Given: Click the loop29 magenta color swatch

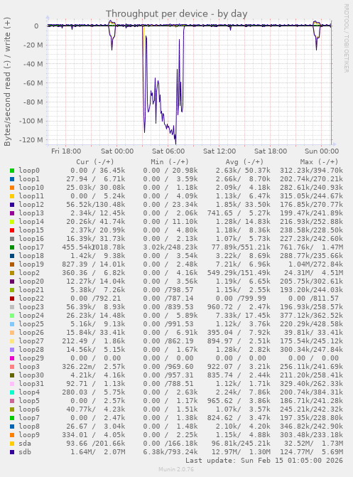Looking at the screenshot, I should 12,358.
